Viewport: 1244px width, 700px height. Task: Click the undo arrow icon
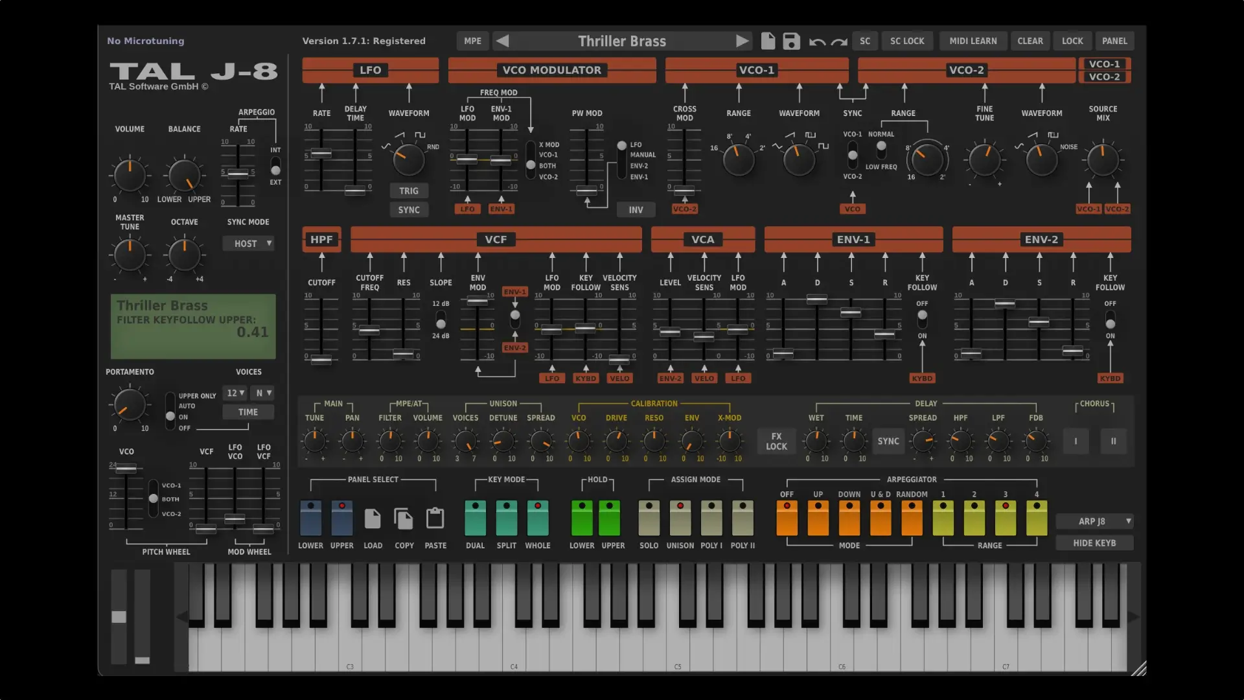[x=817, y=42]
